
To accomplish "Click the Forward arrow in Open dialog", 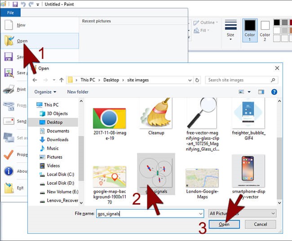I will pyautogui.click(x=45, y=80).
